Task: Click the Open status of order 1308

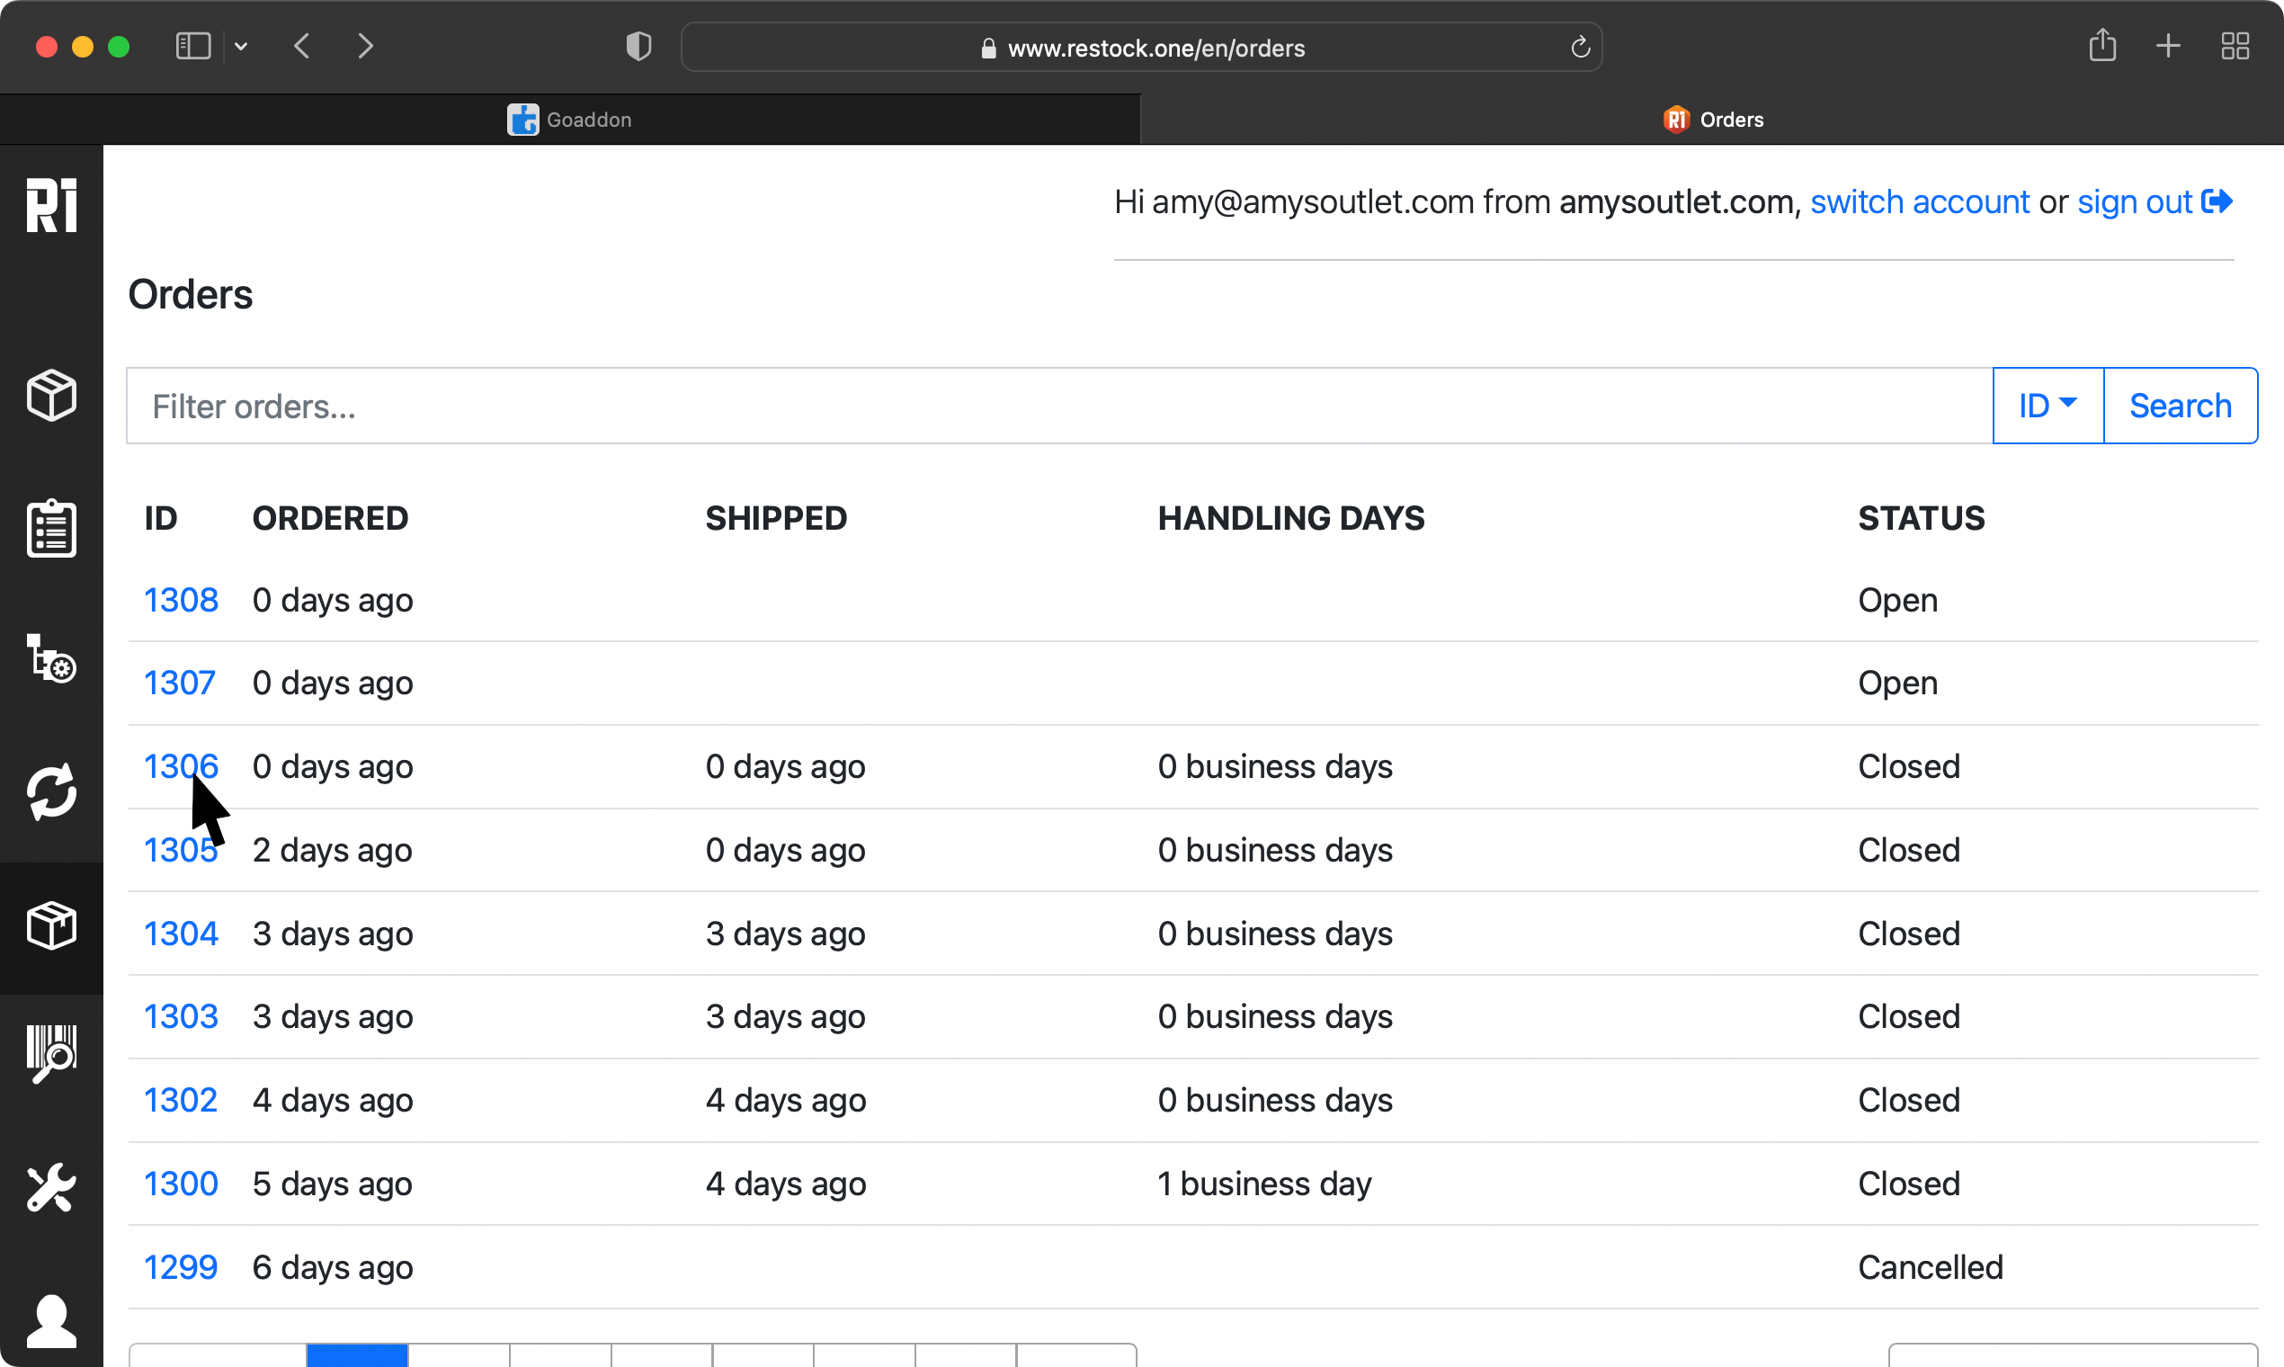Action: [x=1898, y=600]
